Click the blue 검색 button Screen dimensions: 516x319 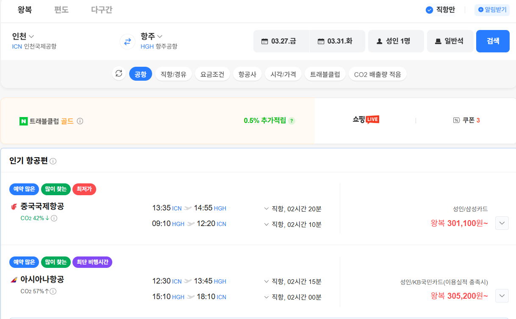tap(492, 41)
